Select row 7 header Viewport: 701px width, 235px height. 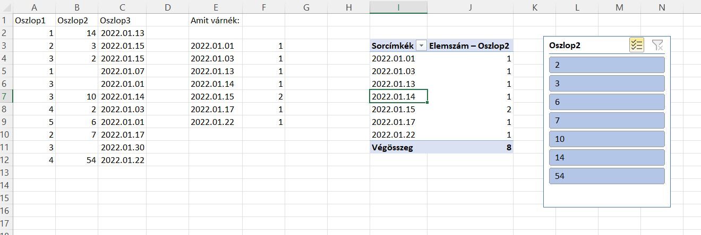[x=6, y=96]
